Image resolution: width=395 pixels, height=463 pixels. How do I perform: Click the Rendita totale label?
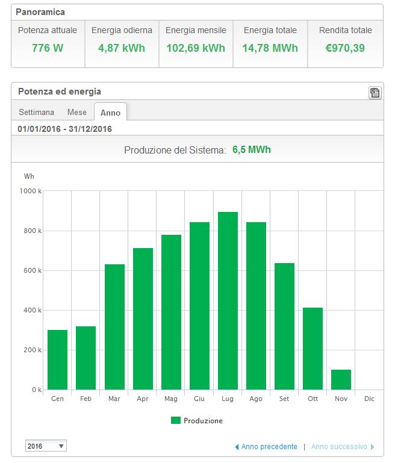346,30
